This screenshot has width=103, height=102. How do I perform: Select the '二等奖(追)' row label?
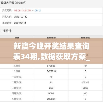(x=17, y=82)
